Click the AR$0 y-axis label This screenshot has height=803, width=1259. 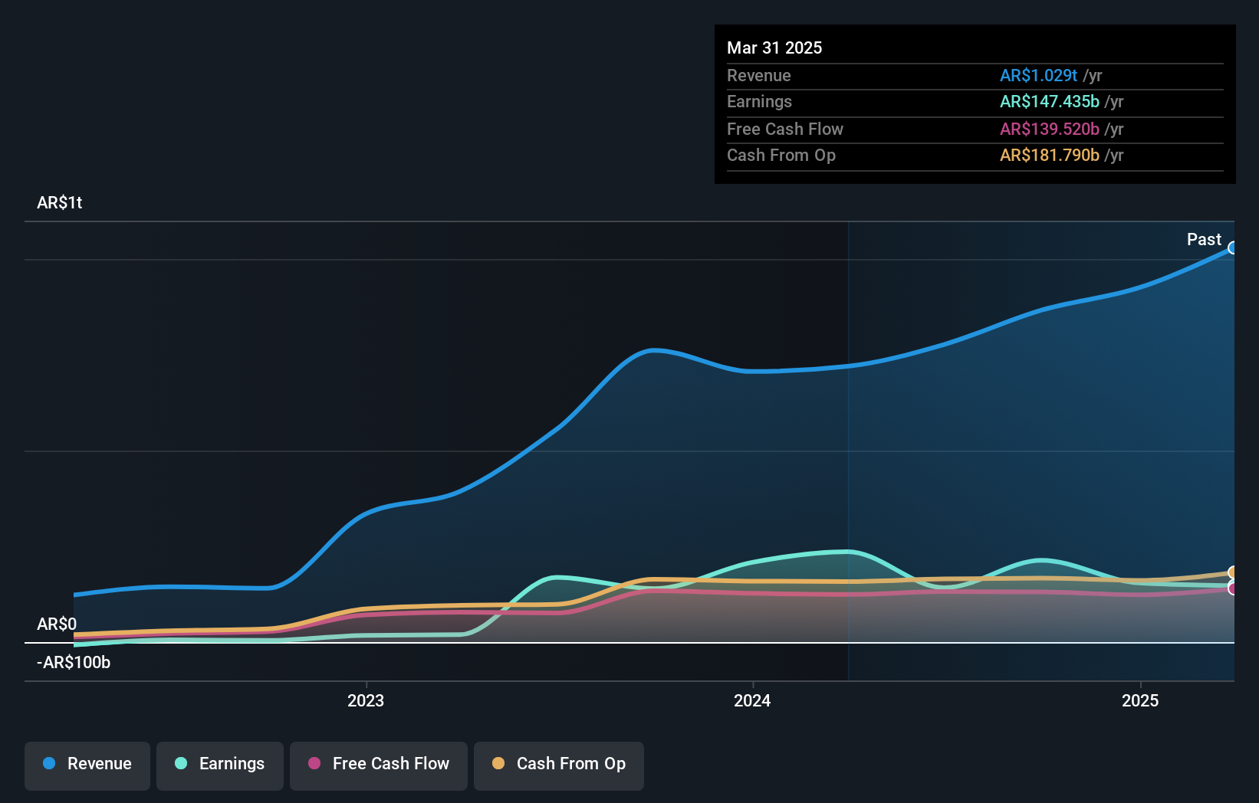pos(57,624)
